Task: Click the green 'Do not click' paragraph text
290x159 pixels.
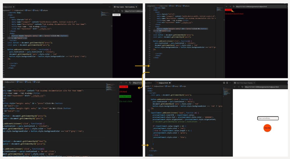Action: coord(126,101)
